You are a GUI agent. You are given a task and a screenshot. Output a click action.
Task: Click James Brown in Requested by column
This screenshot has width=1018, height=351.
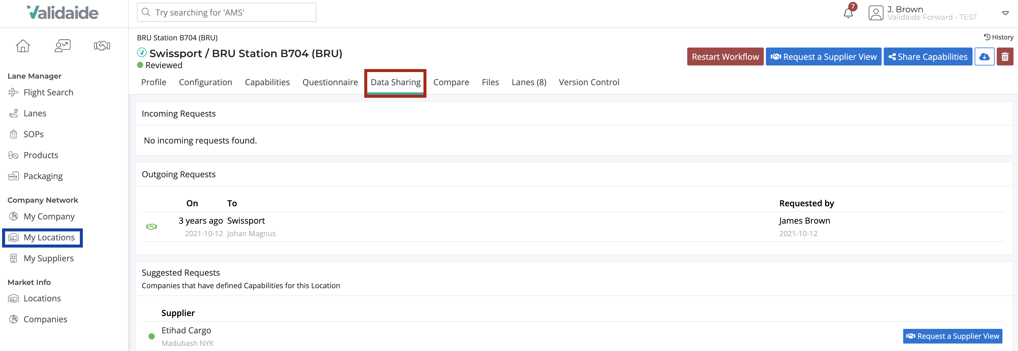coord(804,221)
